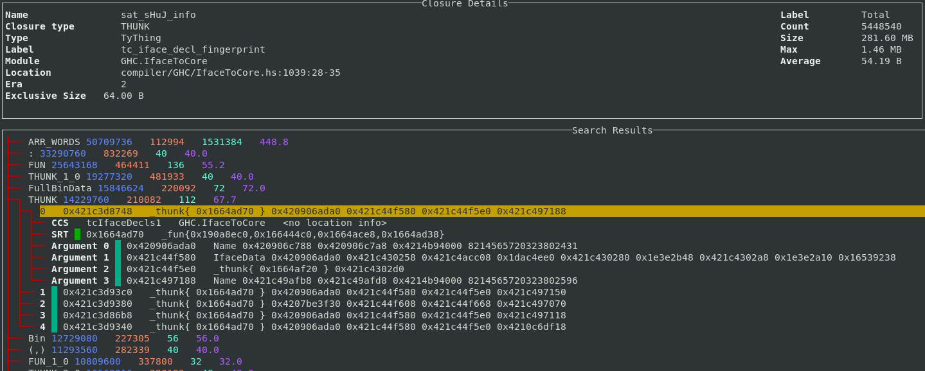Click the green marker next to SRT
Screen dimensions: 925x371
coord(77,234)
